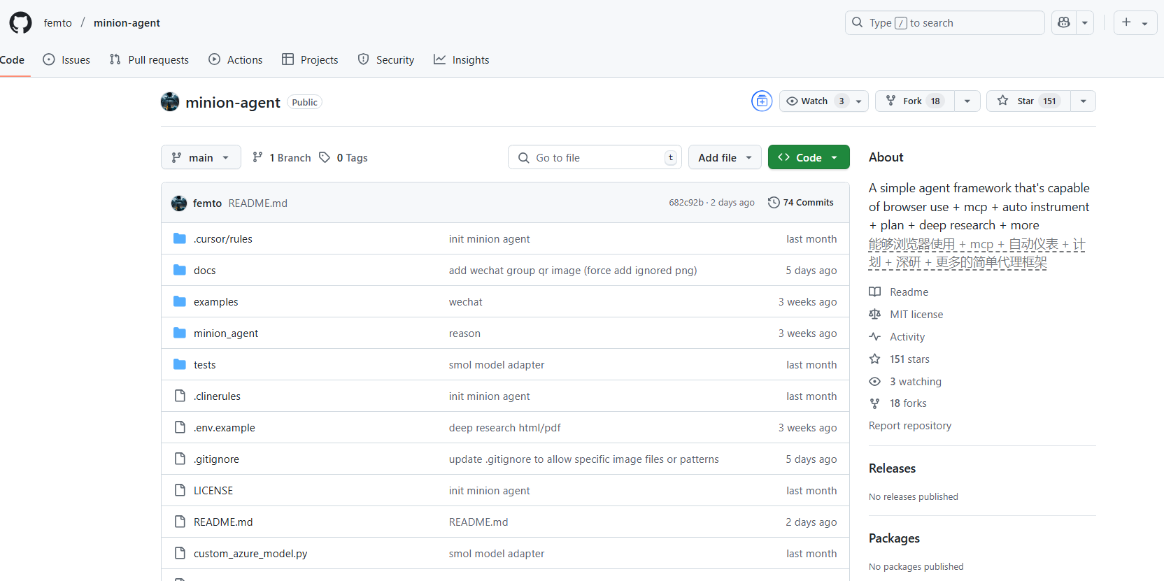The height and width of the screenshot is (581, 1164).
Task: Open the Packages heading link
Action: [894, 538]
